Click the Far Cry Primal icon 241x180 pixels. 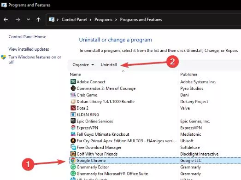click(73, 141)
